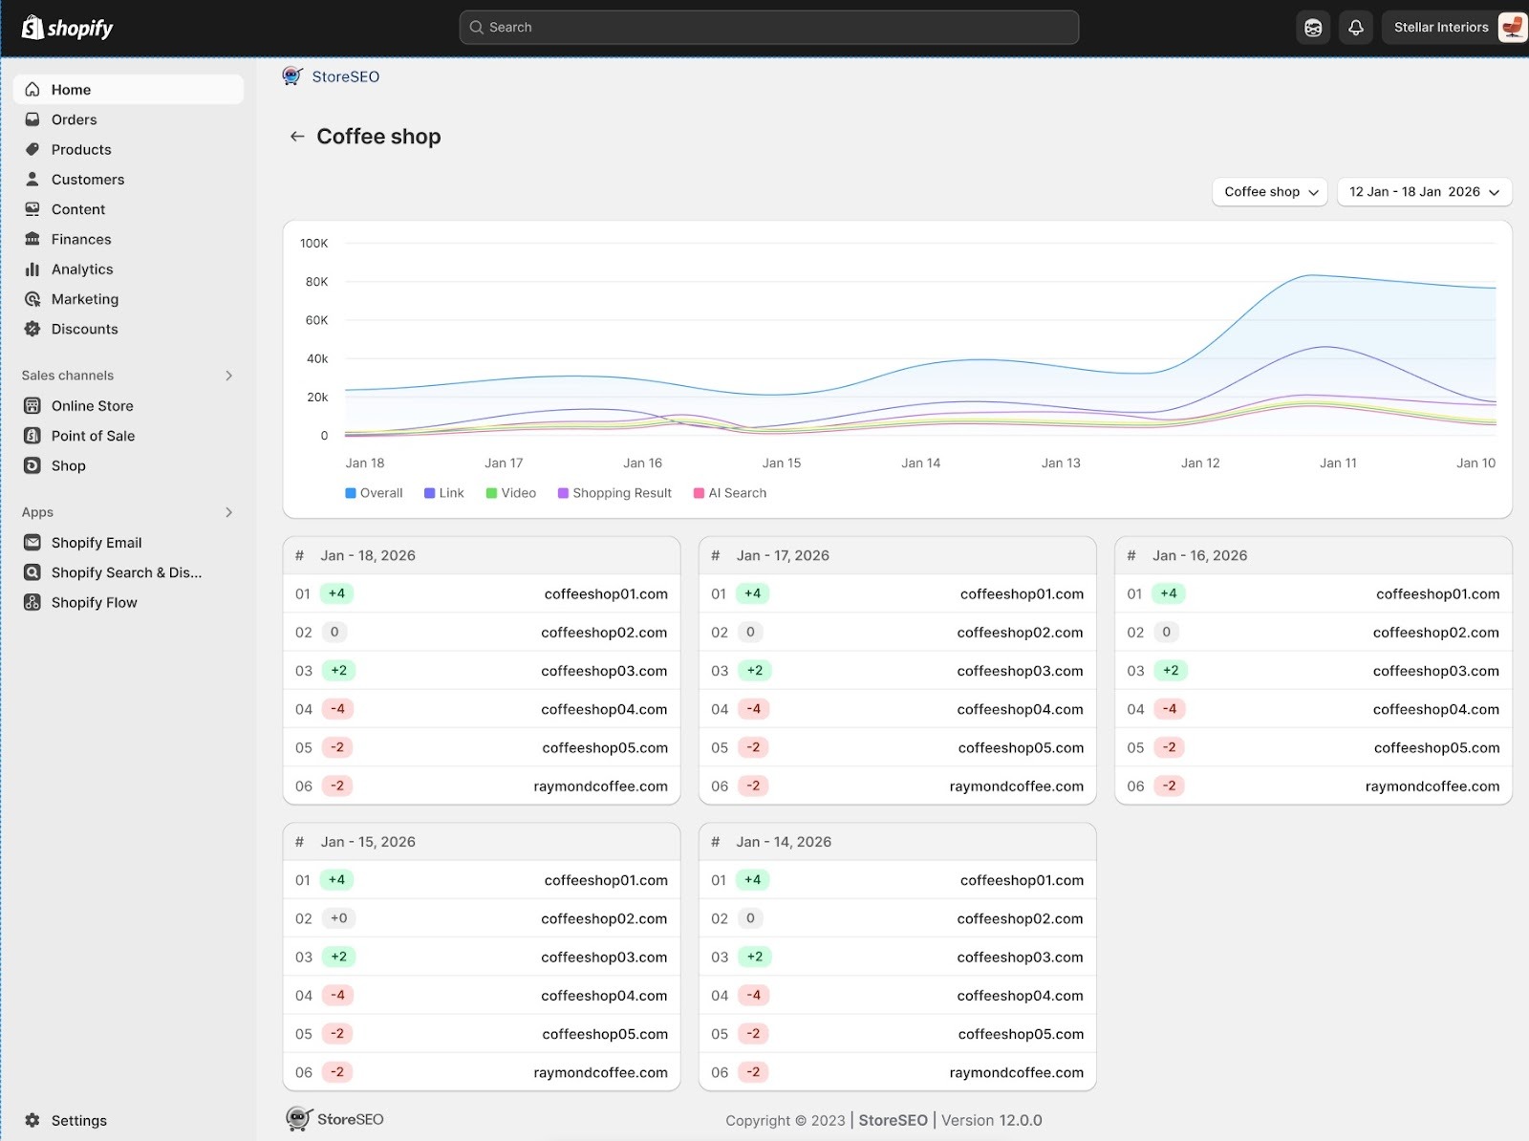Click the Shopping Result color swatch
1529x1141 pixels.
click(562, 492)
